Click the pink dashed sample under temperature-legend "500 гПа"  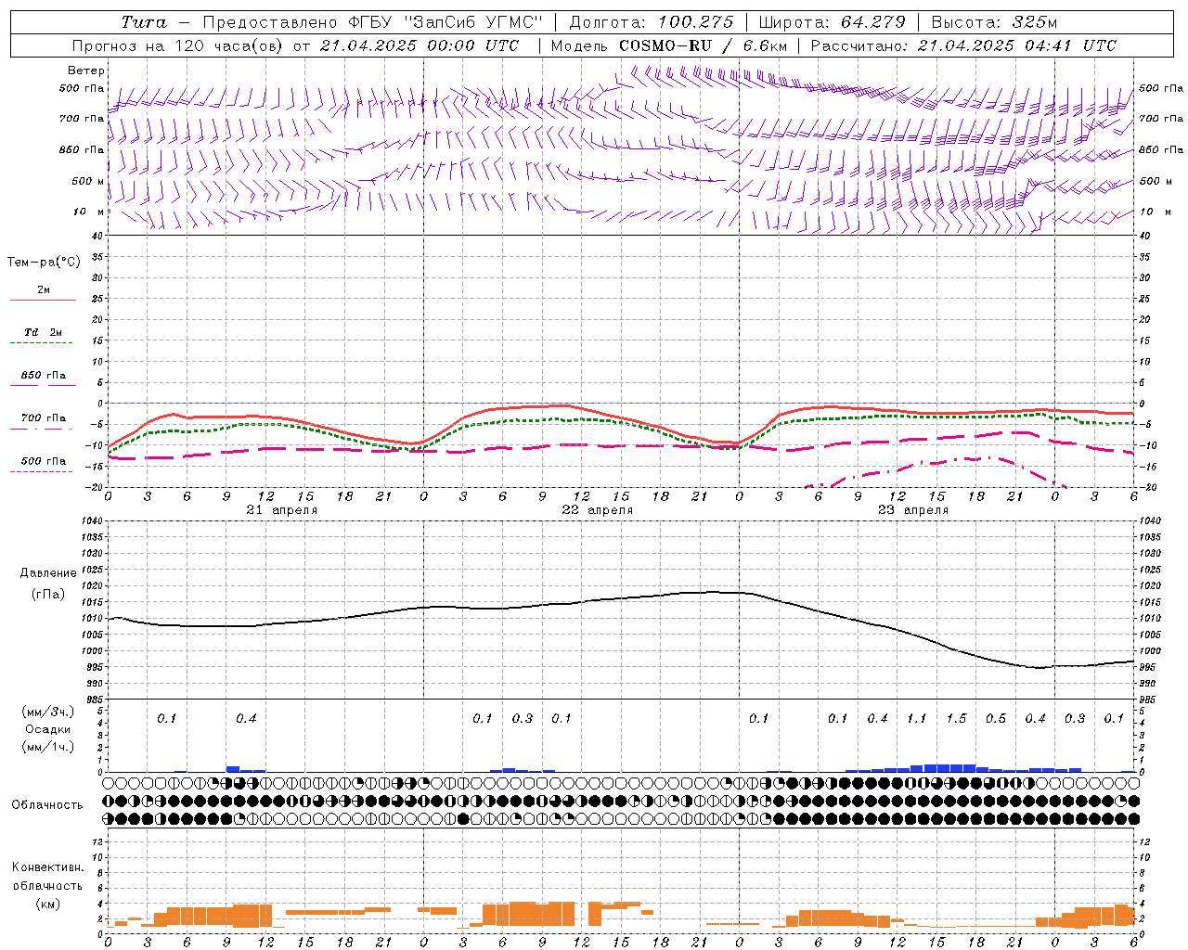click(x=42, y=472)
